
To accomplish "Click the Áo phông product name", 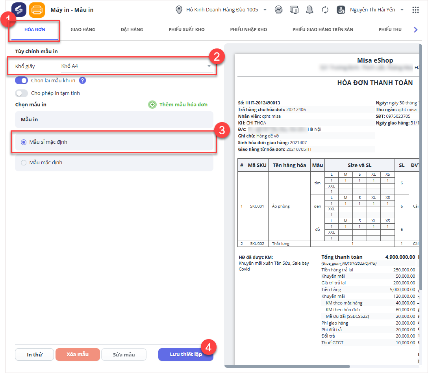I will pos(281,206).
